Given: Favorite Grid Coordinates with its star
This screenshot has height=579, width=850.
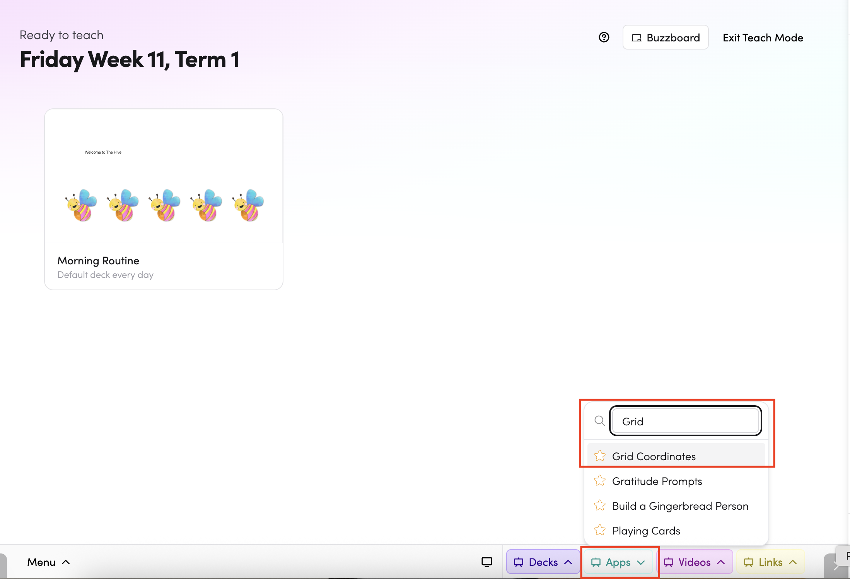Looking at the screenshot, I should 600,456.
